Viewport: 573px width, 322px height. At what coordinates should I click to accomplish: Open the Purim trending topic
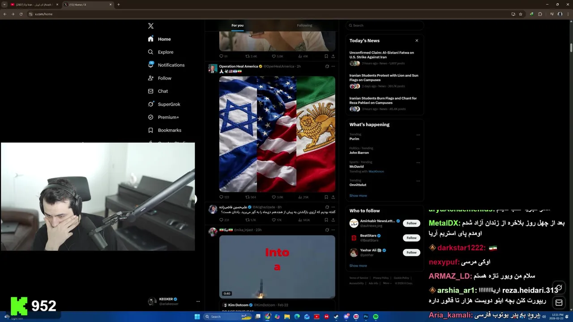(354, 139)
